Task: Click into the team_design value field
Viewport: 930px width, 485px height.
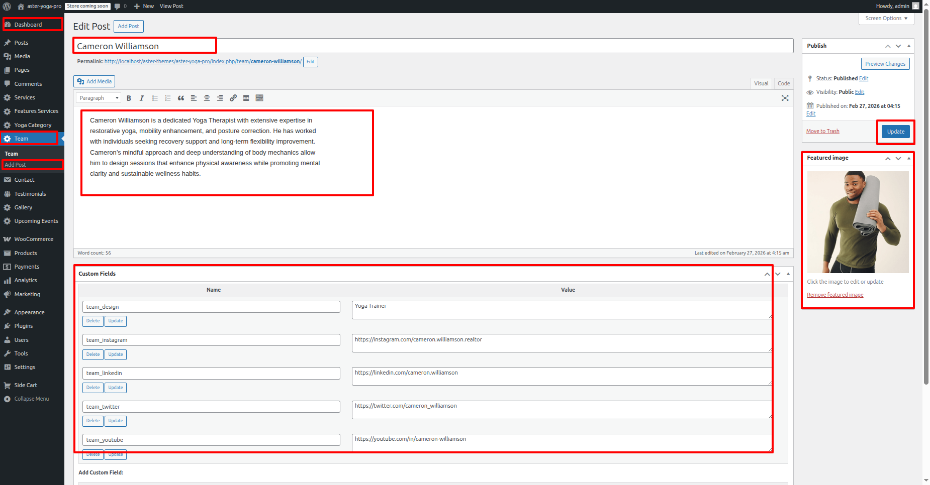Action: tap(561, 310)
